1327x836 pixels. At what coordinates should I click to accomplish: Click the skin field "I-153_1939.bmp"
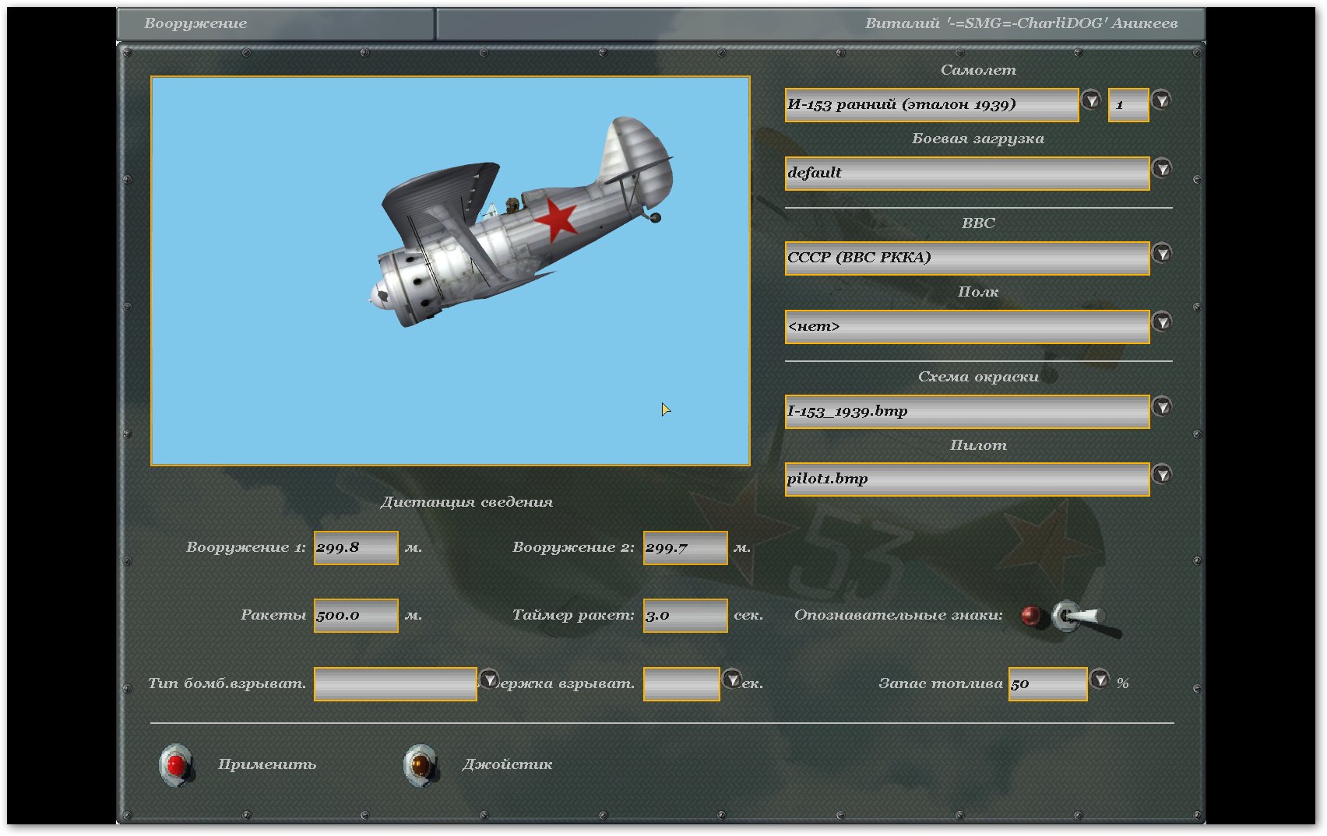(x=967, y=412)
